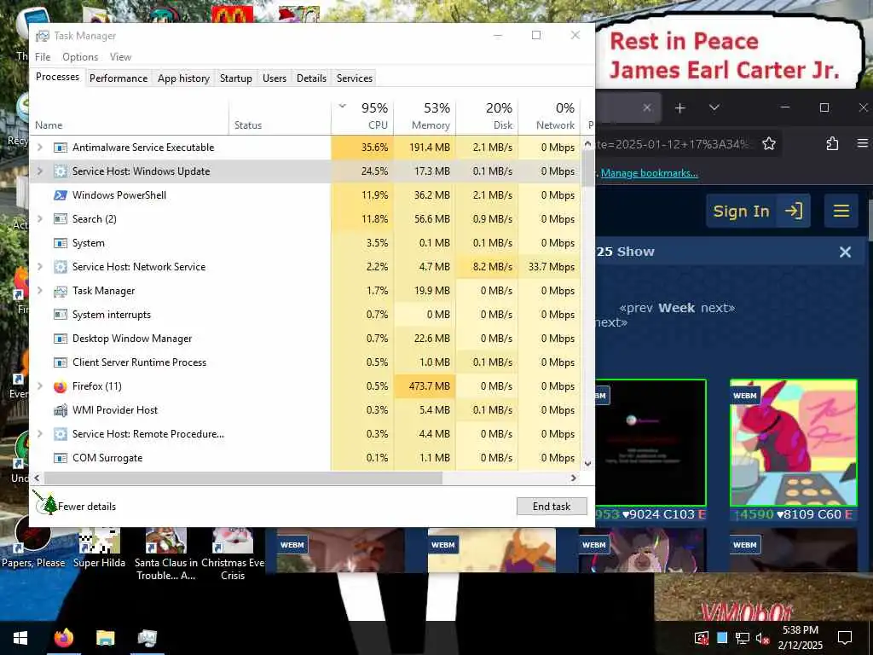The image size is (873, 655).
Task: Click the Service Host: Remote Procedure gear icon
Action: click(61, 434)
